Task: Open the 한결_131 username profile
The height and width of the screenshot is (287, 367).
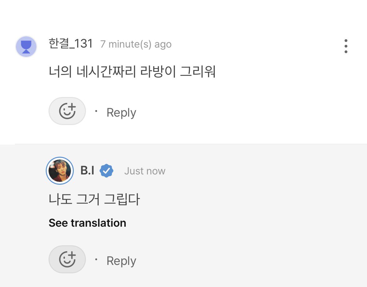Action: point(71,44)
